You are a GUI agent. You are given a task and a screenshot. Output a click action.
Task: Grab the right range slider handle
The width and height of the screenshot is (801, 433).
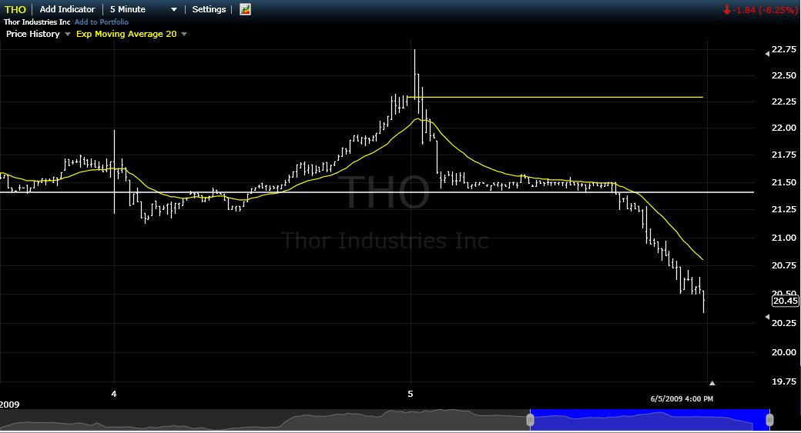pos(769,420)
